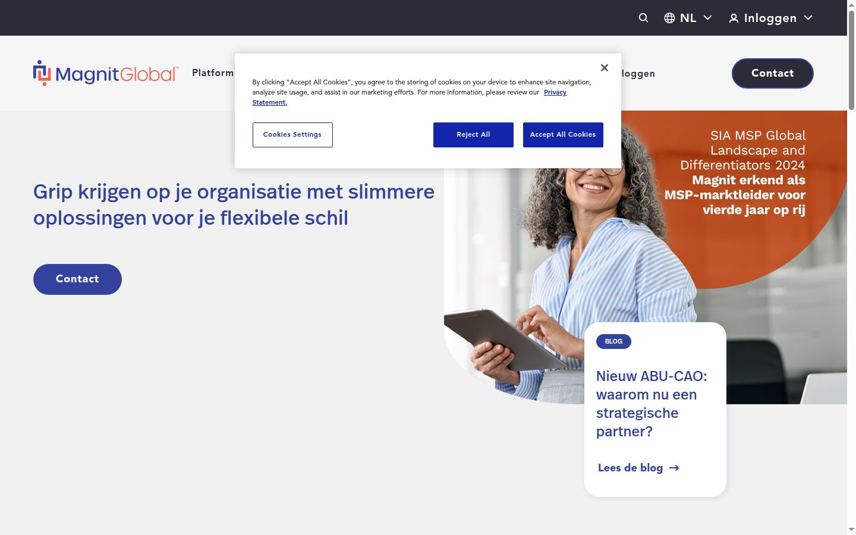Click the globe language icon
856x535 pixels.
pos(669,18)
